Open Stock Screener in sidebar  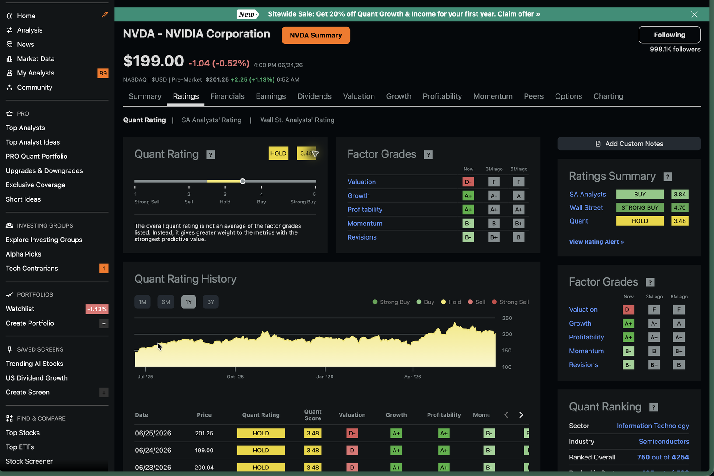[29, 461]
